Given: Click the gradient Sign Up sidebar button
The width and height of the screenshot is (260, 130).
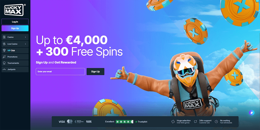Looking at the screenshot, I should [15, 28].
